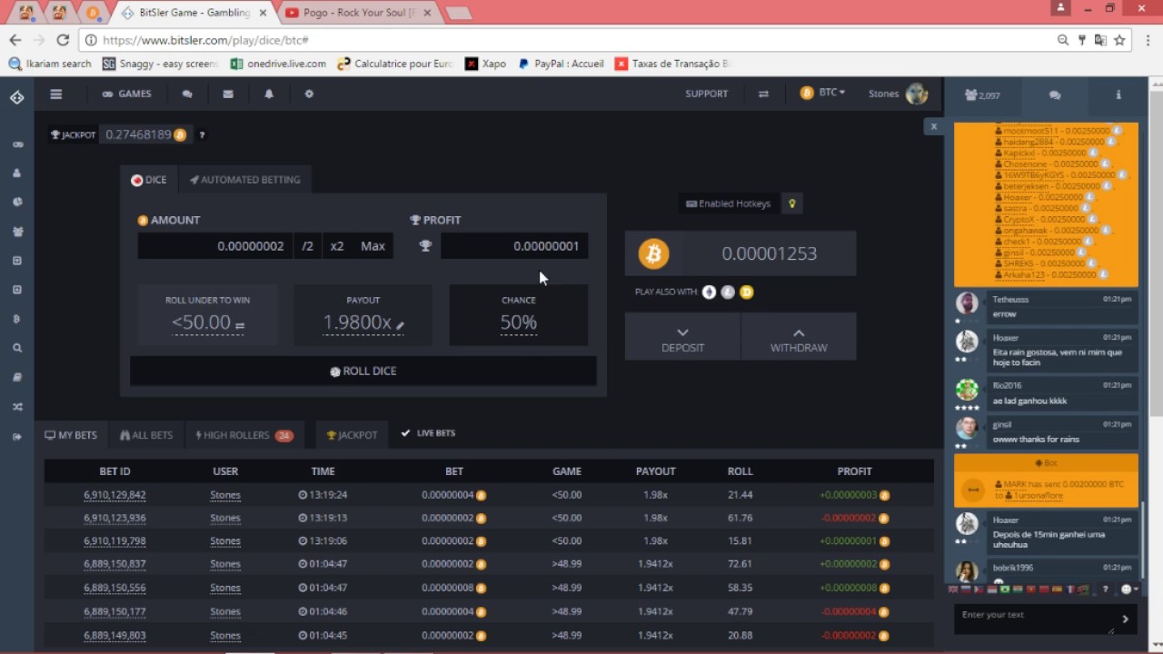Click the jackpot question mark help icon
This screenshot has width=1163, height=654.
(x=202, y=135)
